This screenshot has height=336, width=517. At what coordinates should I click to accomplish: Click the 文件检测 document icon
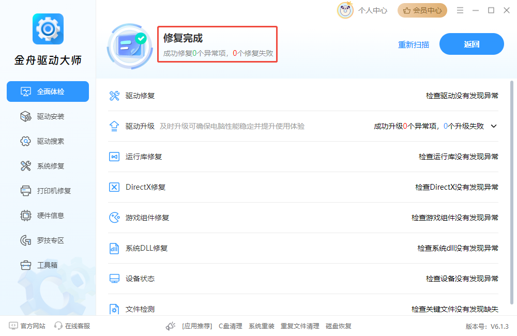click(x=114, y=309)
